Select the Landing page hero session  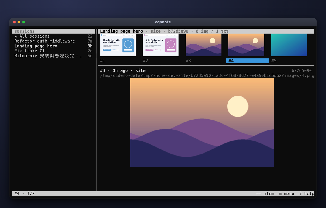pyautogui.click(x=53, y=46)
